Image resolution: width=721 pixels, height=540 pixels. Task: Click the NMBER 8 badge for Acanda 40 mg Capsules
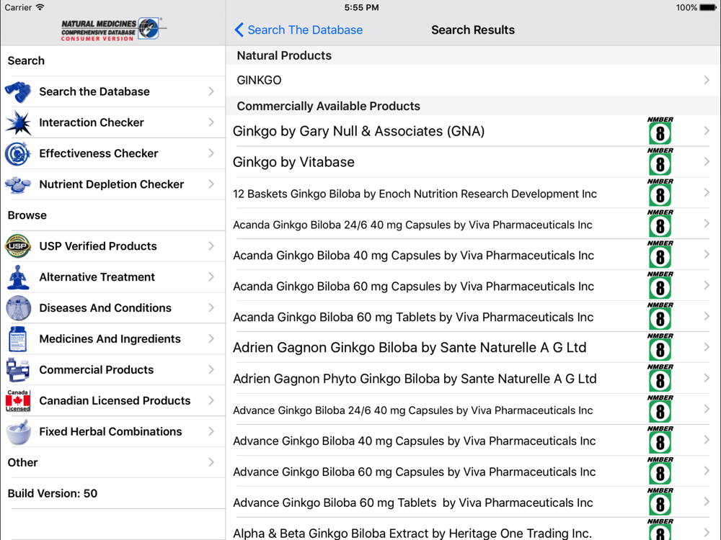click(x=660, y=255)
